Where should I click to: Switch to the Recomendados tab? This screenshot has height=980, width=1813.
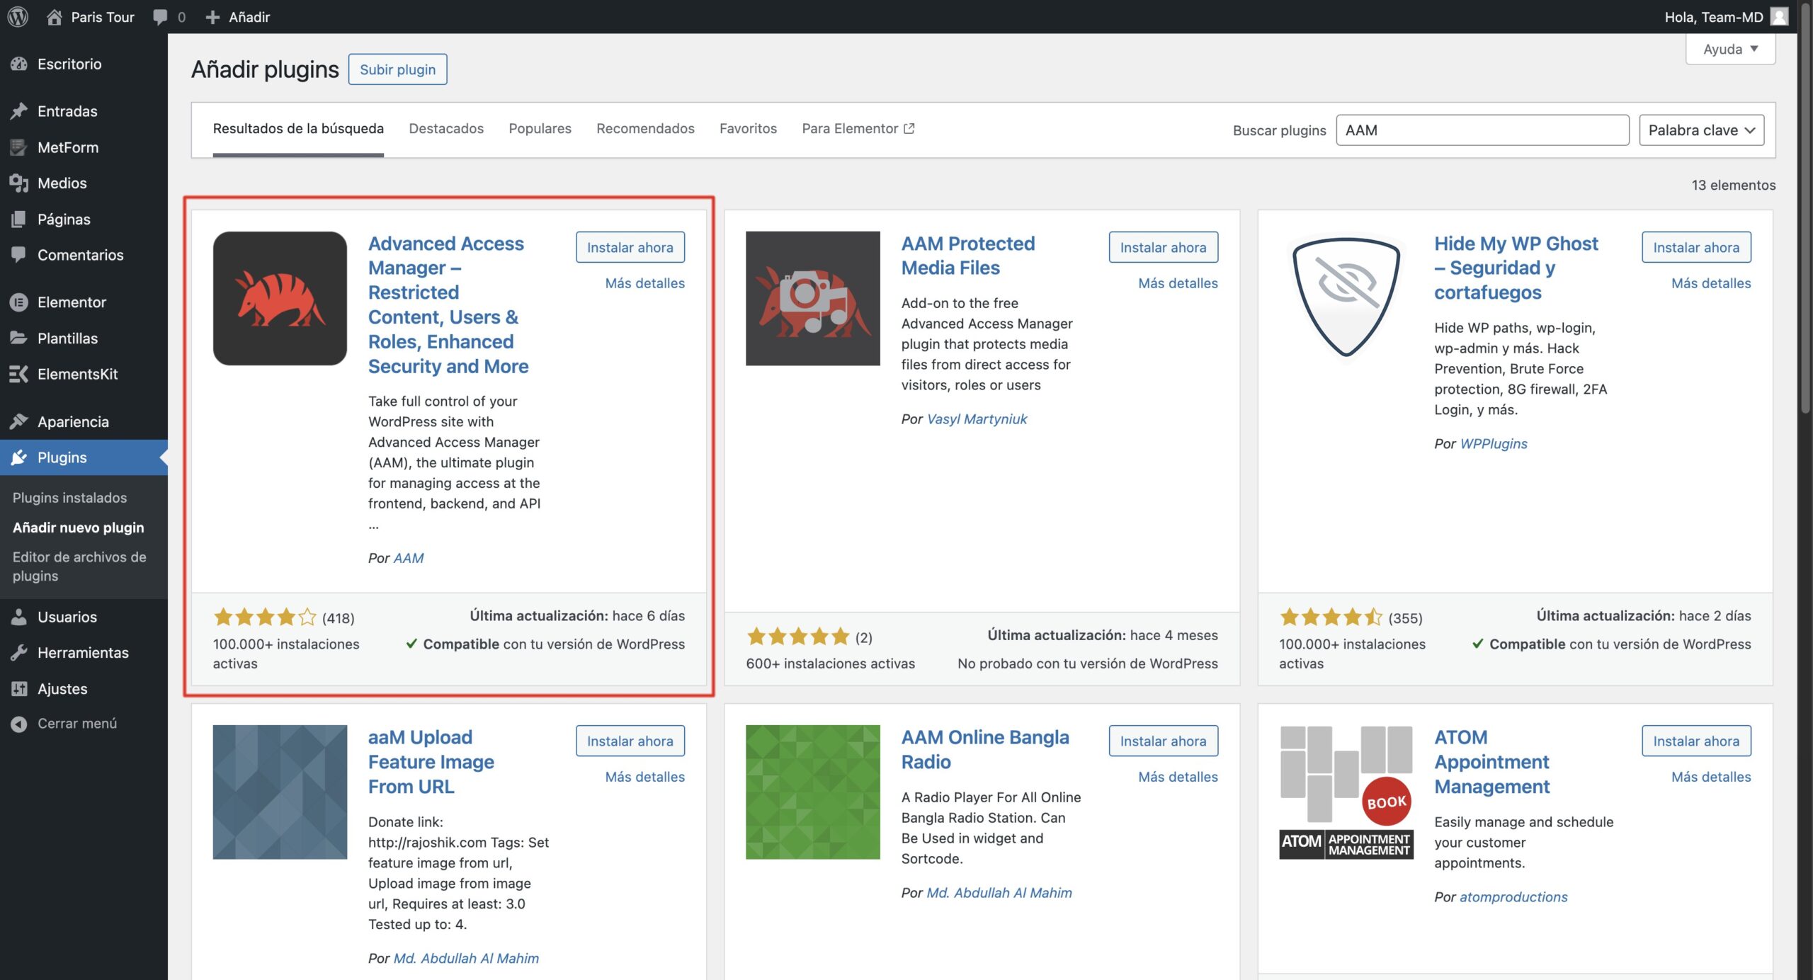(645, 128)
